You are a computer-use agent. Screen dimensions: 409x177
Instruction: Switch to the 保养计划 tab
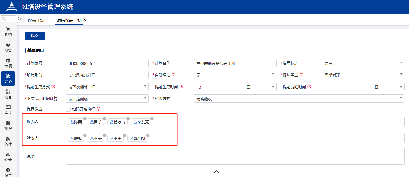pyautogui.click(x=36, y=21)
